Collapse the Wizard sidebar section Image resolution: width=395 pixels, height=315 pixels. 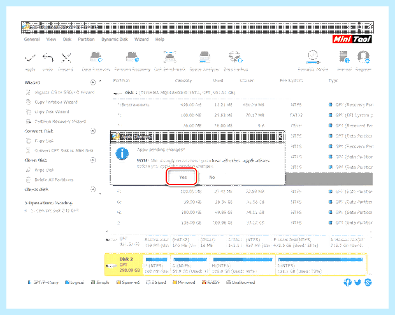coord(93,82)
